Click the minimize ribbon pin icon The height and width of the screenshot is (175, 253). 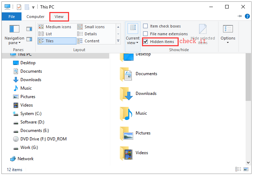(240, 16)
